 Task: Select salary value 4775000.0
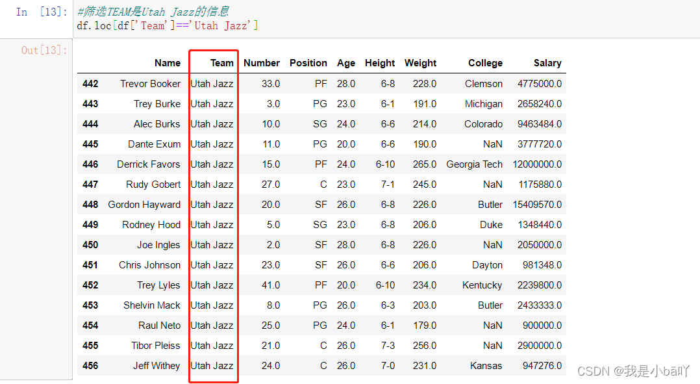point(539,84)
